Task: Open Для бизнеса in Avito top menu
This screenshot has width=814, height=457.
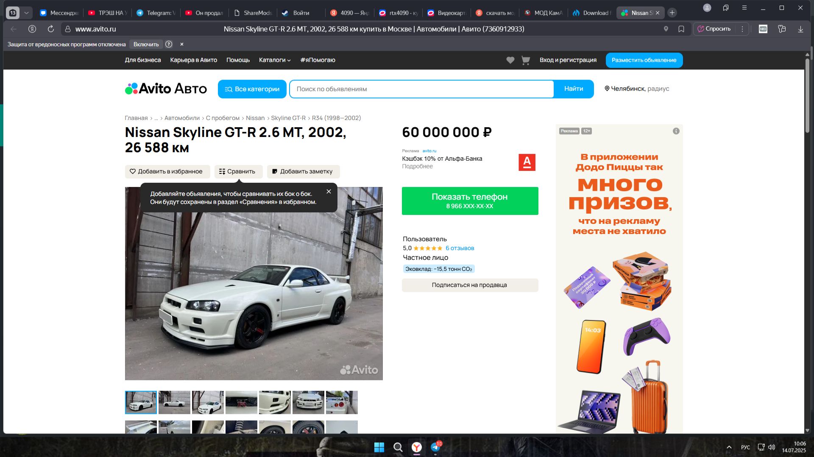Action: click(x=143, y=60)
